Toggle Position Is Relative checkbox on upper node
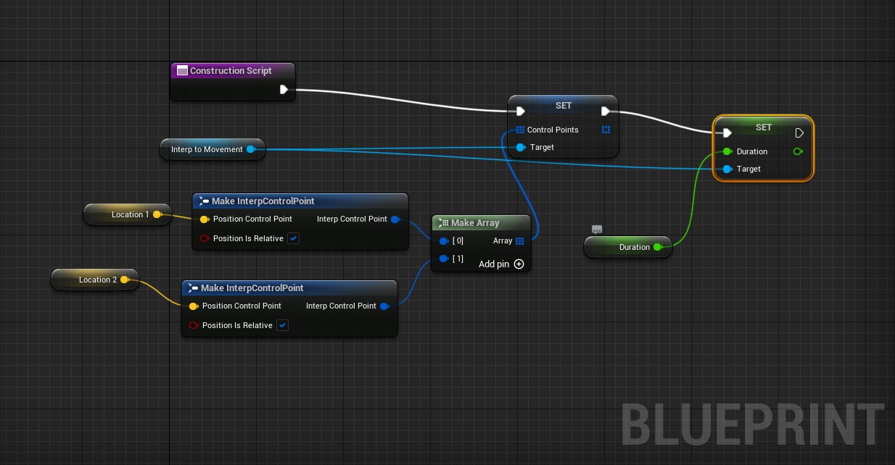The height and width of the screenshot is (465, 895). coord(293,238)
